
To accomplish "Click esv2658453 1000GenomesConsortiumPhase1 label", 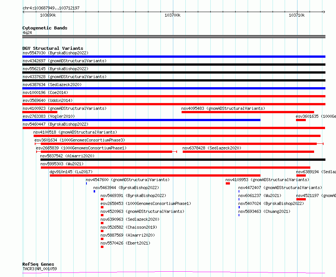I will pos(146,203).
